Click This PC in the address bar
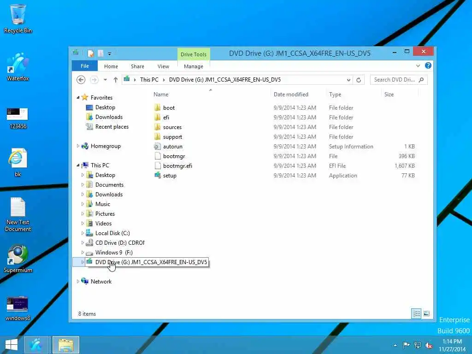 [x=149, y=79]
